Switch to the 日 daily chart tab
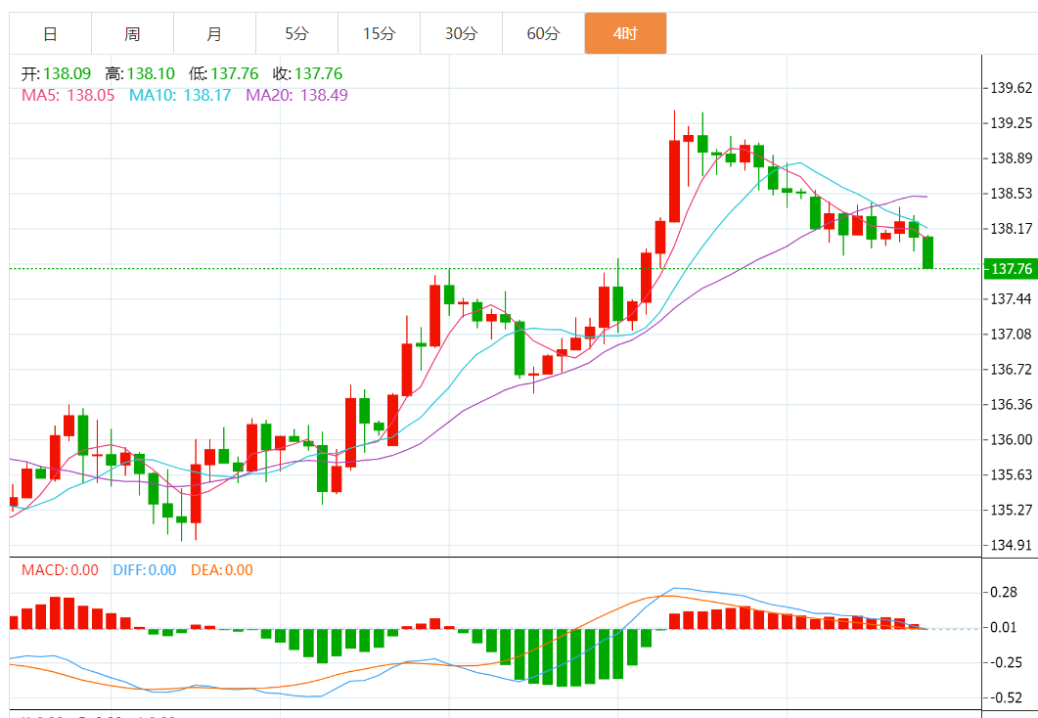Image resolution: width=1038 pixels, height=718 pixels. (50, 34)
